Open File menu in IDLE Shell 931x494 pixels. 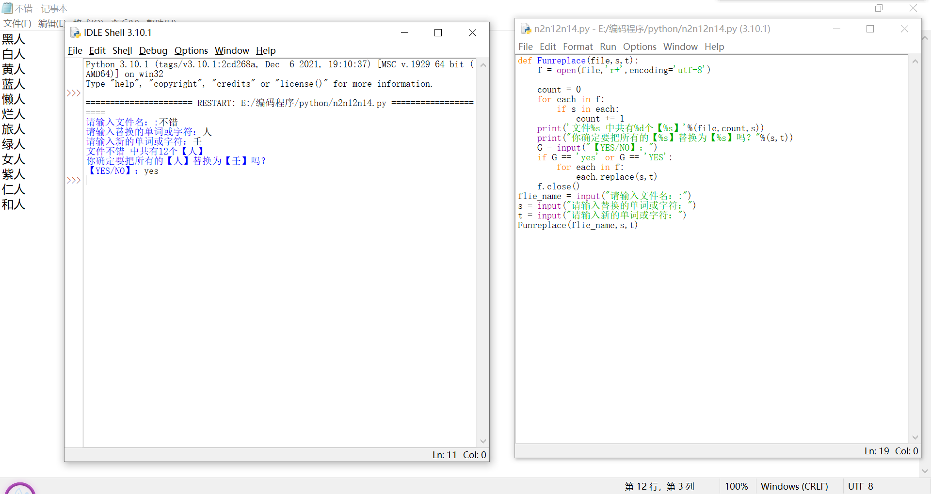click(75, 50)
